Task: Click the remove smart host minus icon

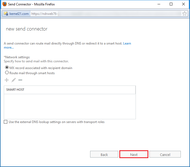Action: tap(20, 80)
